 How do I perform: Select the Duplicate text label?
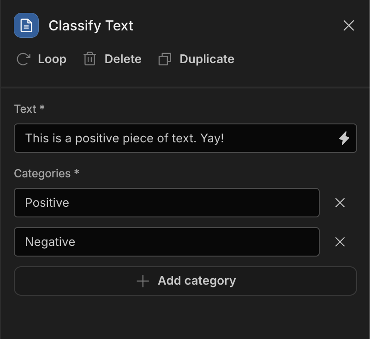click(x=207, y=59)
